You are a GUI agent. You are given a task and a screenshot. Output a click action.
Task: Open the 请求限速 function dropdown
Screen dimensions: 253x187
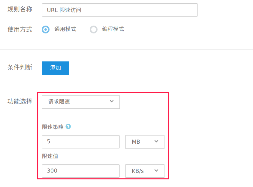(x=81, y=102)
